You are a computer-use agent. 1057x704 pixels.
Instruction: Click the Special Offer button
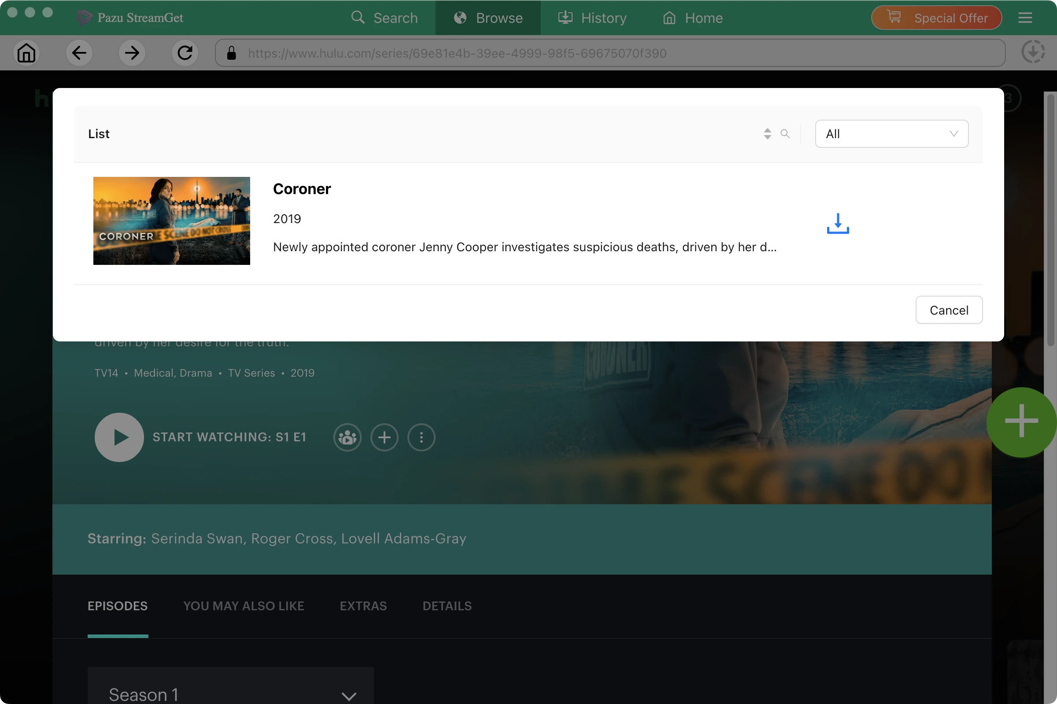point(937,18)
